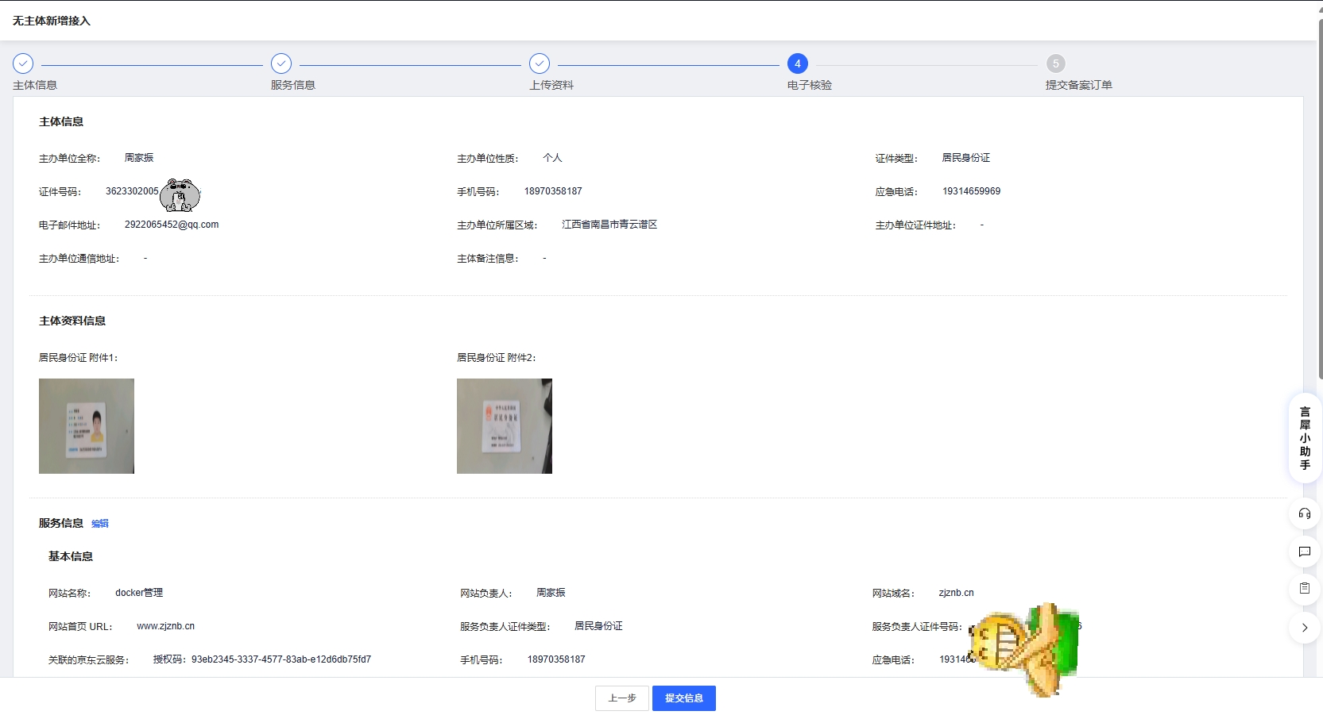Screen dimensions: 1323x715
Task: Open customer service headset icon
Action: pos(1304,513)
